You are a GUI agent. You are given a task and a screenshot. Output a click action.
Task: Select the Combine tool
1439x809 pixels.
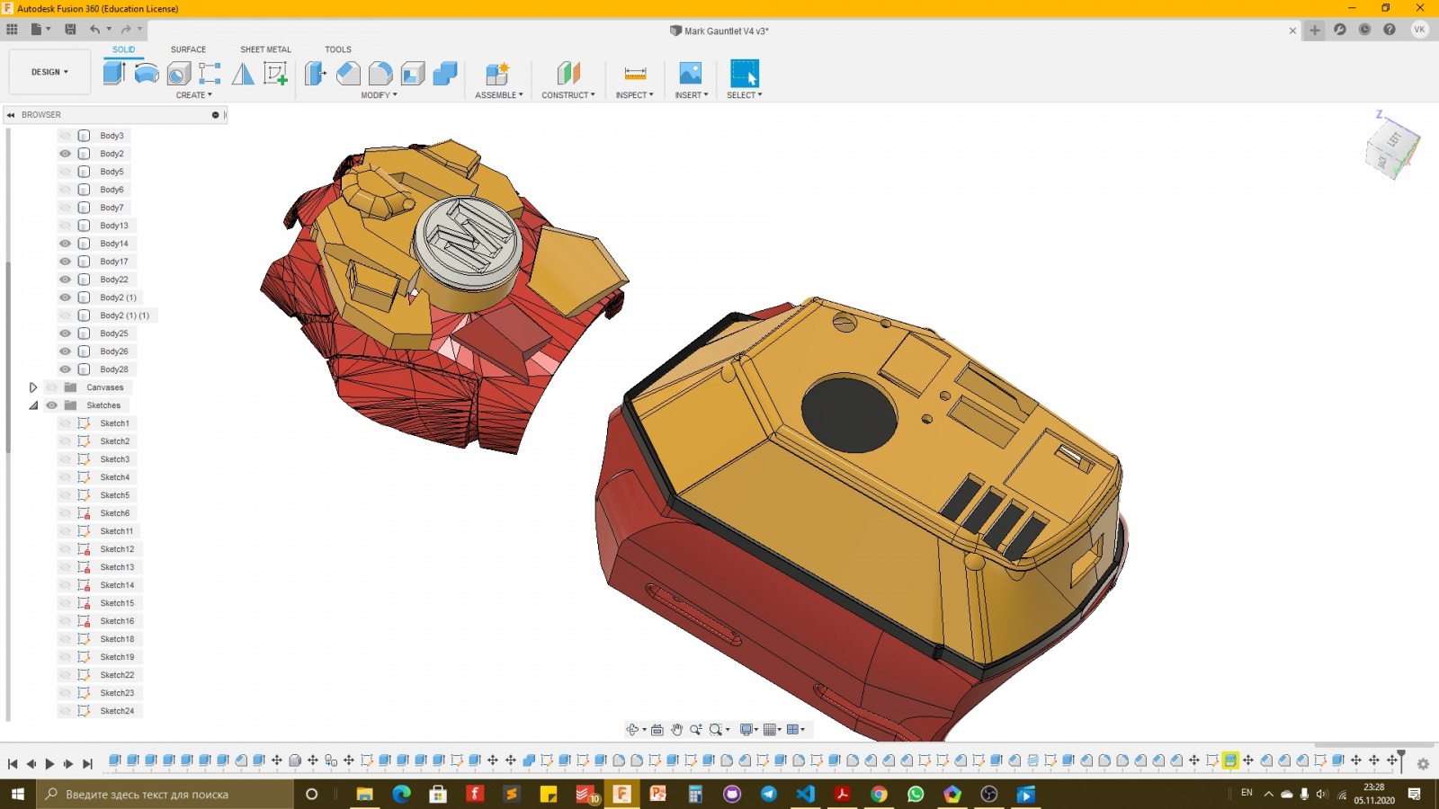click(x=445, y=73)
